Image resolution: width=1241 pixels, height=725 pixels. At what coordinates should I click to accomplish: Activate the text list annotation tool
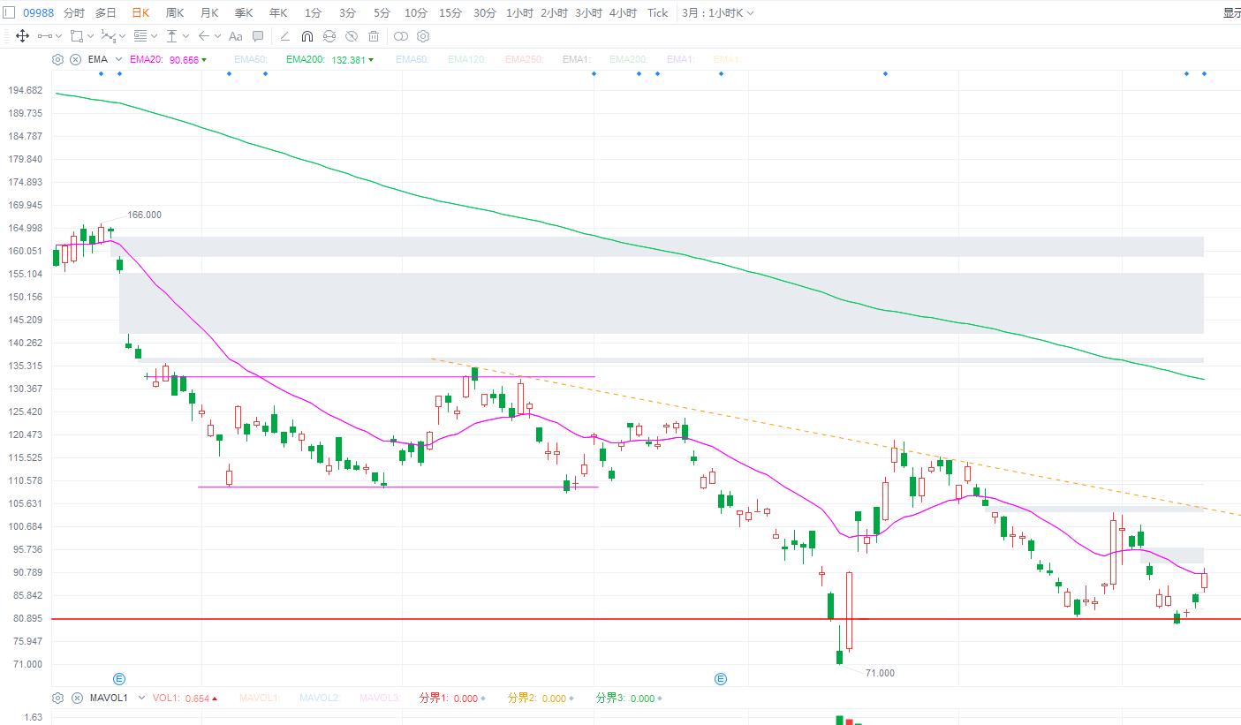click(x=140, y=36)
